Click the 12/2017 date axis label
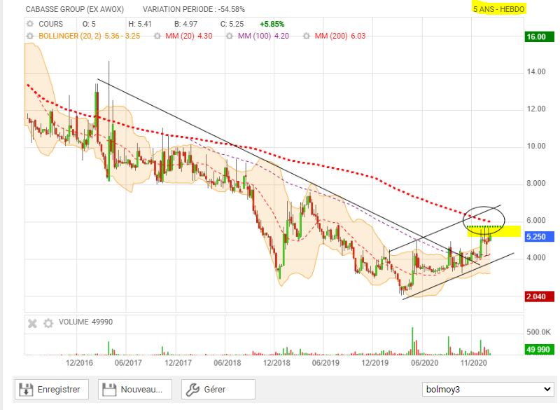 (x=178, y=363)
